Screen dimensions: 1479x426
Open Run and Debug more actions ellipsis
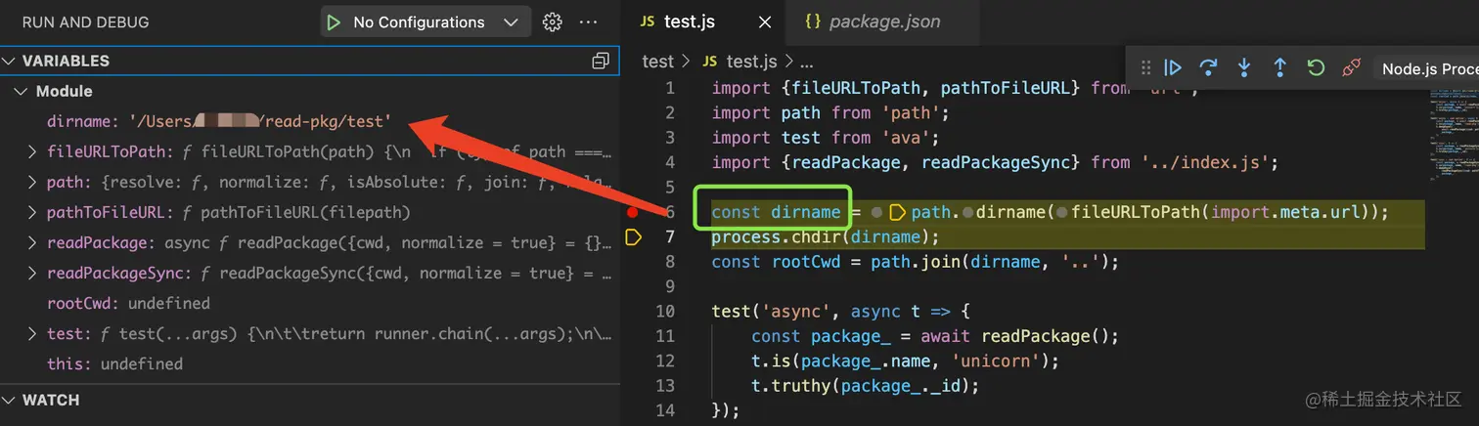pos(588,21)
